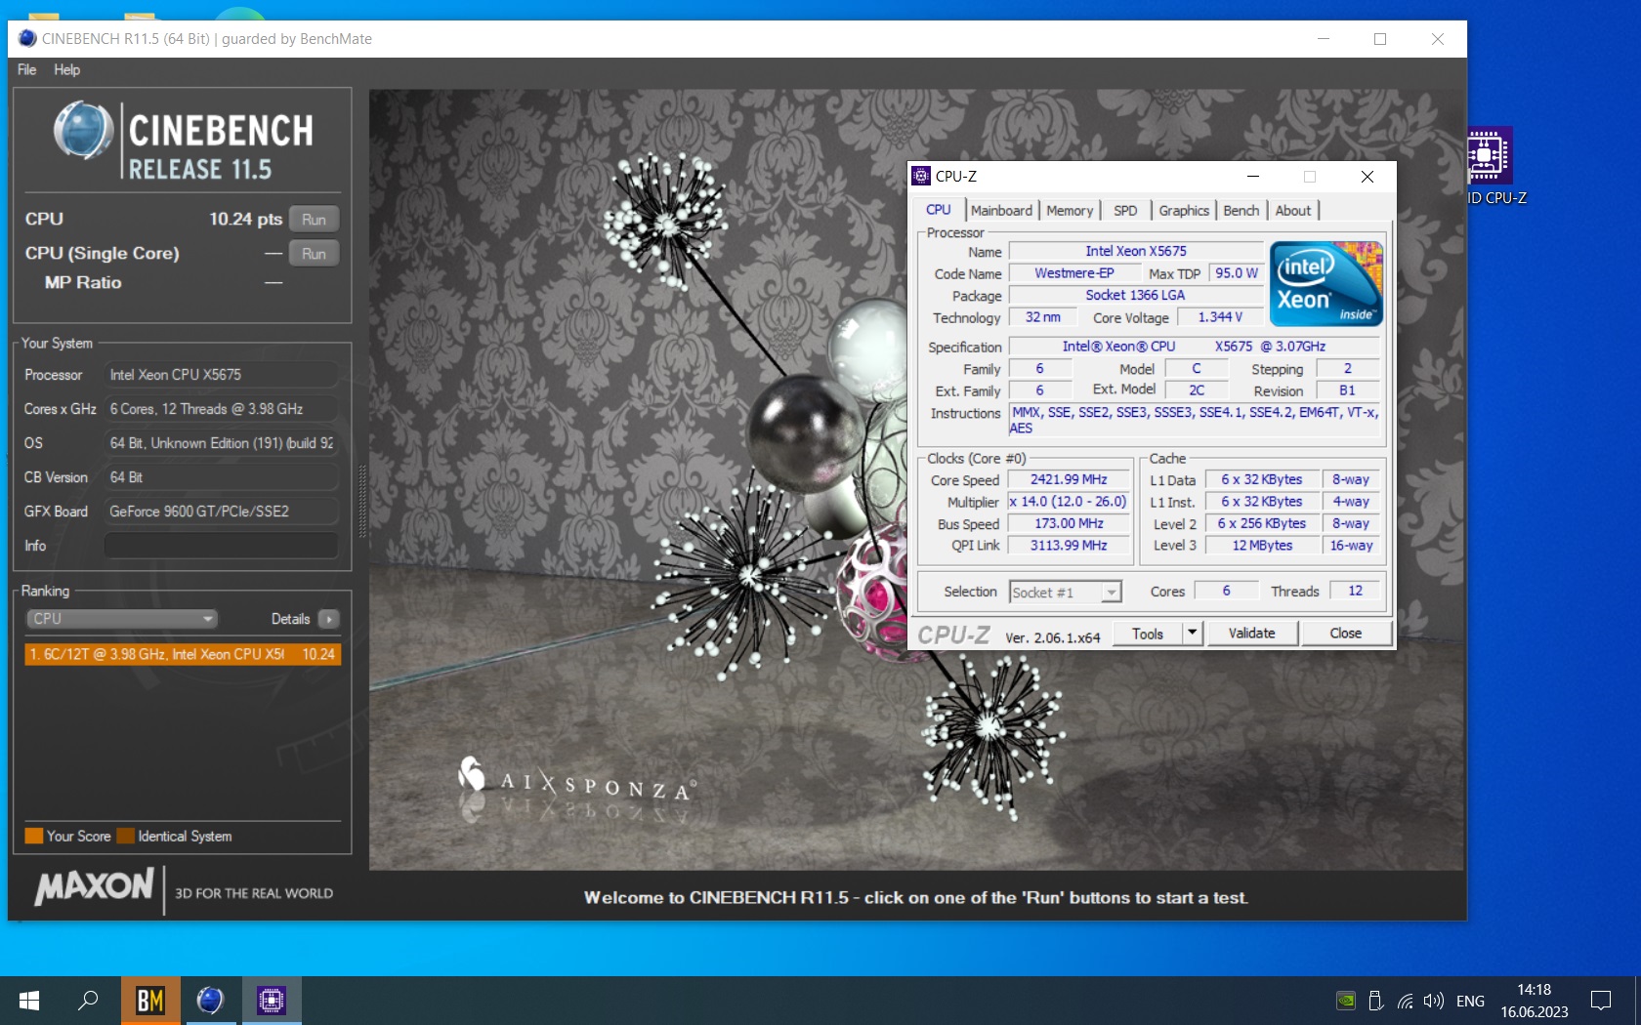Click the Info input field
The image size is (1641, 1025).
pyautogui.click(x=222, y=546)
